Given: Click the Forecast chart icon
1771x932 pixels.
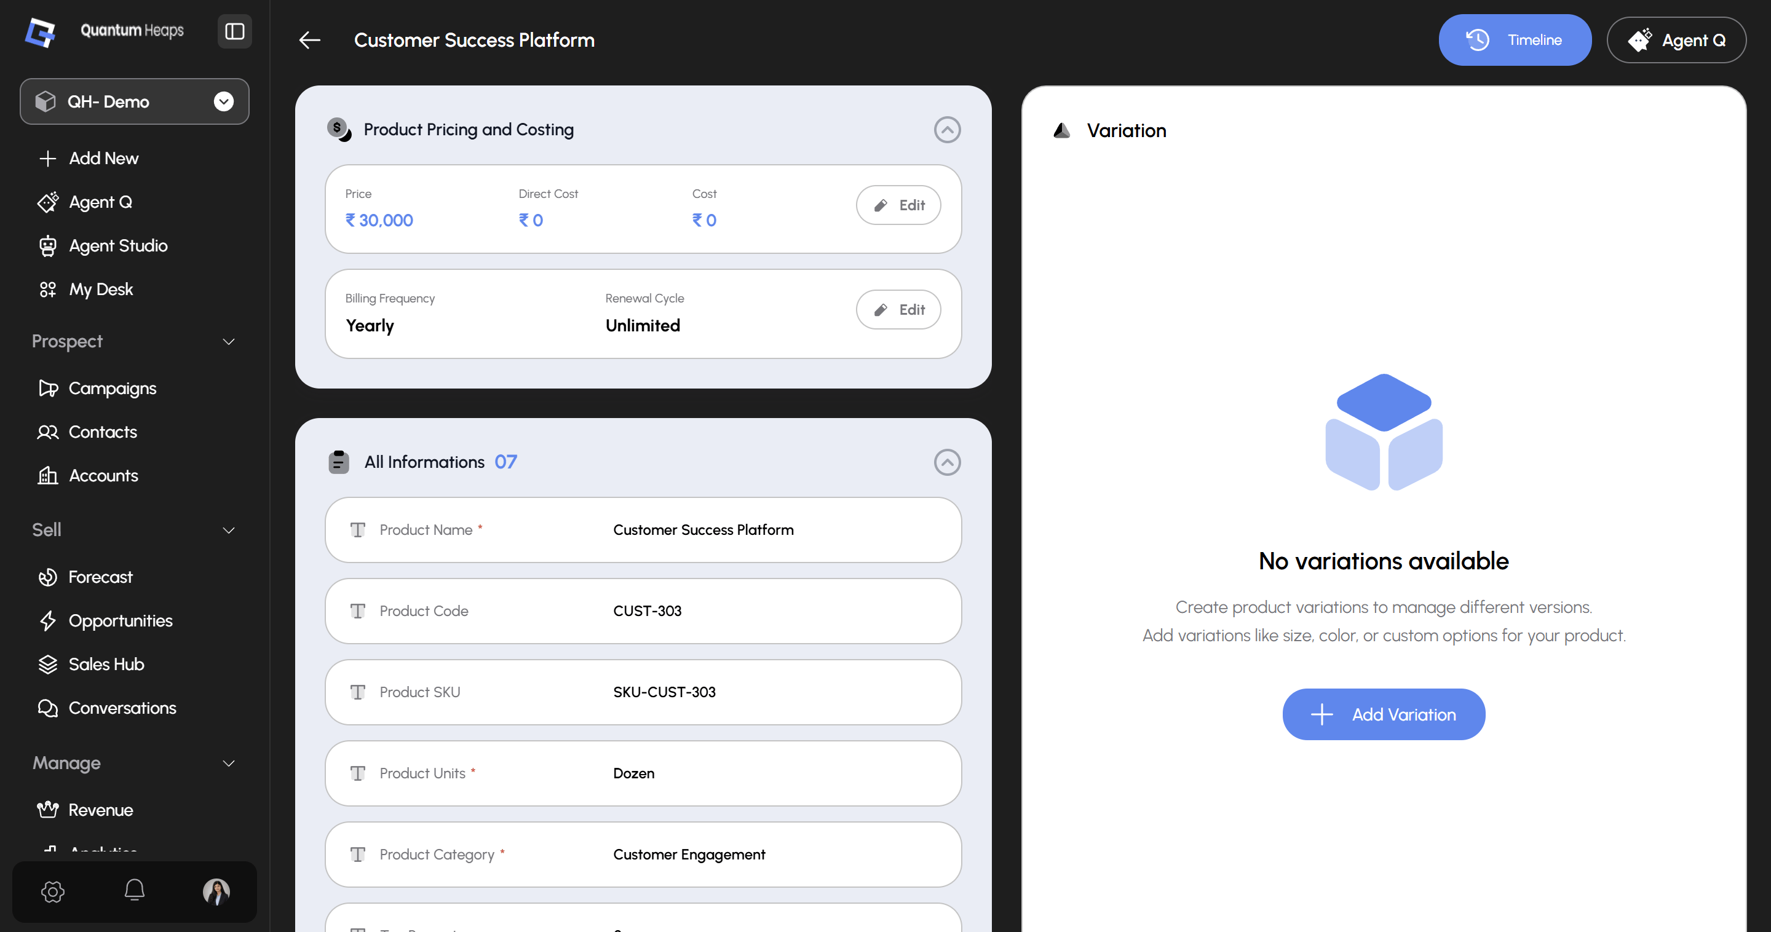Looking at the screenshot, I should coord(47,577).
